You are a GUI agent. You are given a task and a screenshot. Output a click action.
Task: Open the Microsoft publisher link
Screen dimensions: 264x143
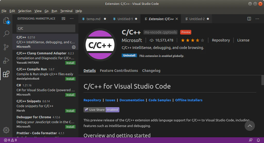point(132,40)
